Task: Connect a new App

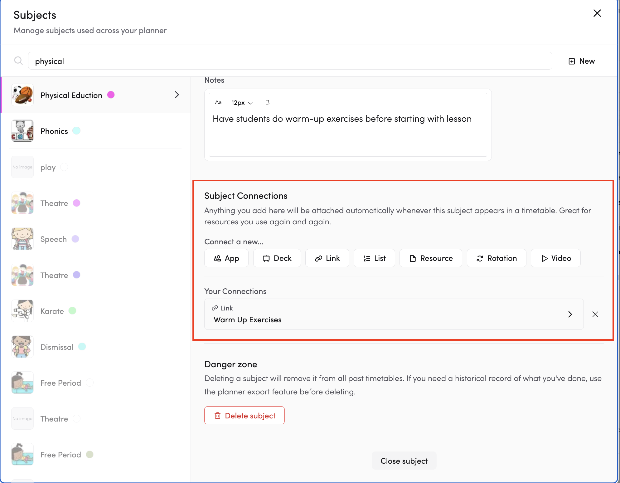Action: [226, 258]
